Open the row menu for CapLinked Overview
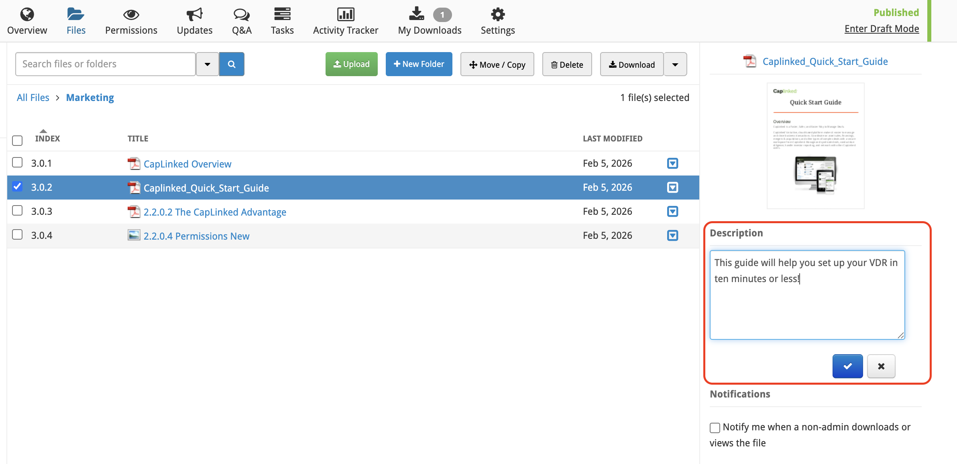Screen dimensions: 957x464 [x=672, y=163]
